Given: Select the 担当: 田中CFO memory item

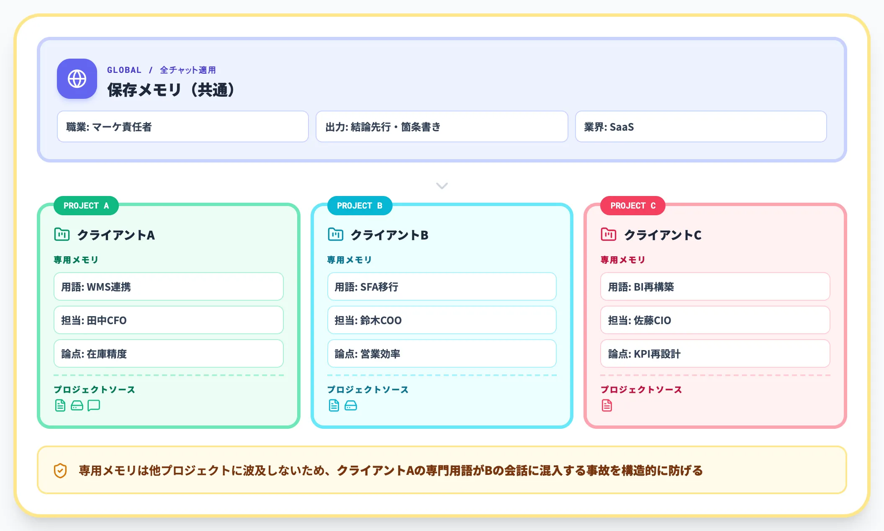Looking at the screenshot, I should point(169,320).
